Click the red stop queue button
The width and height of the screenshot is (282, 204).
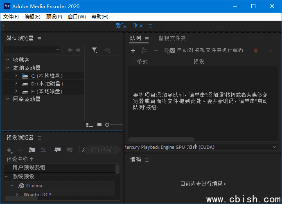pyautogui.click(x=255, y=51)
